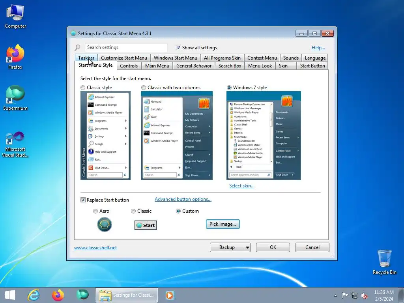Screen dimensions: 404x303
Task: Toggle the Show all settings checkbox
Action: 178,48
